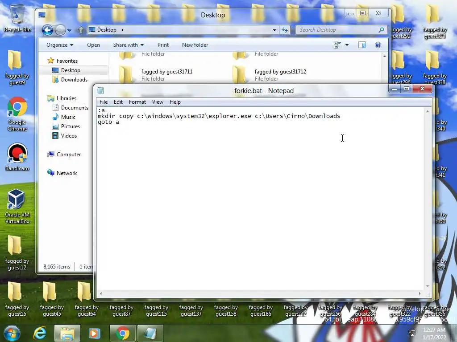Click the 'goto a' line in Notepad
This screenshot has height=342, width=457.
coord(108,122)
